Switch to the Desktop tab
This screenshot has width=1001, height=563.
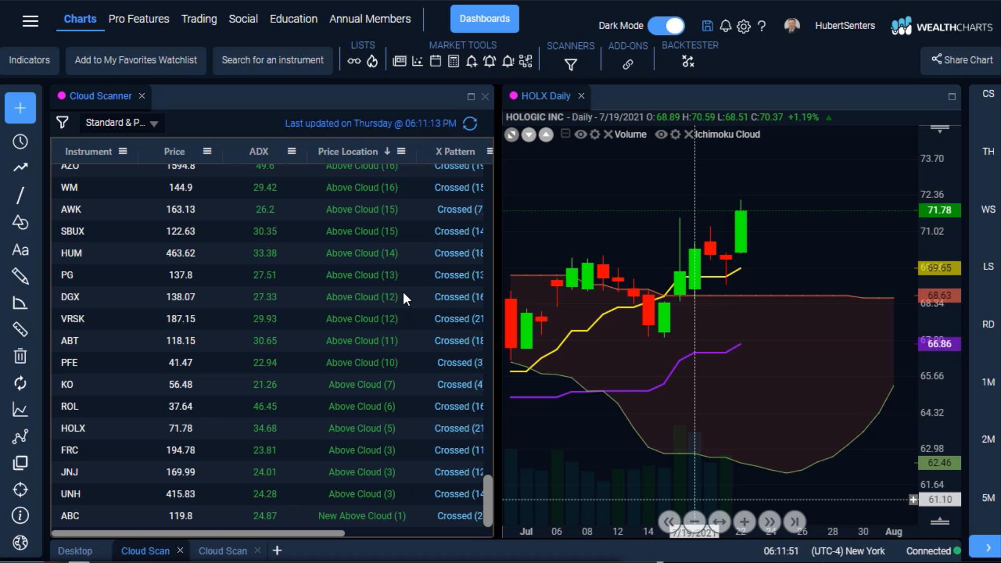pyautogui.click(x=75, y=551)
